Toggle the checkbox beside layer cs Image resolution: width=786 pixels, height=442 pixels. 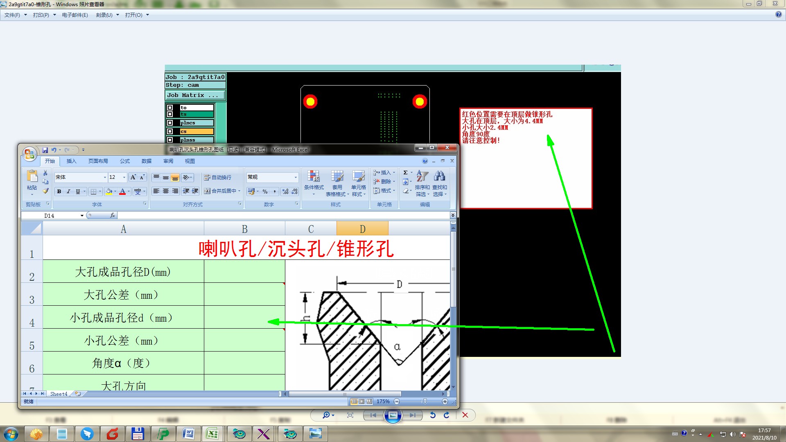[x=170, y=131]
